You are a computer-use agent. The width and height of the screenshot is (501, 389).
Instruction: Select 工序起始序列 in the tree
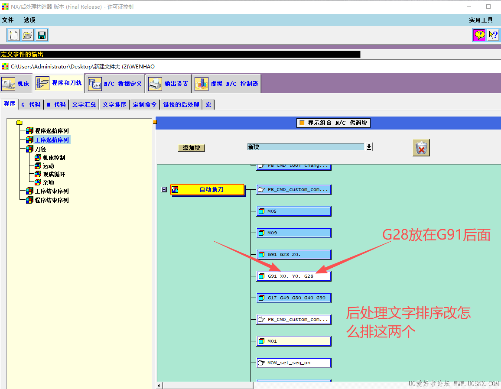[x=52, y=140]
